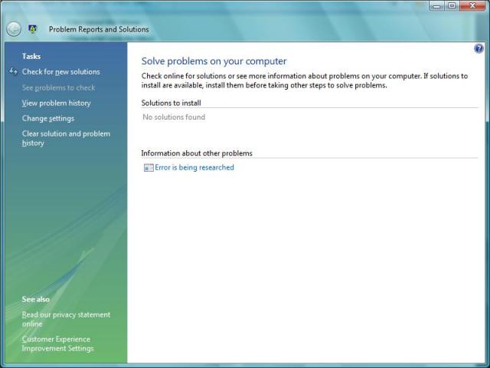Viewport: 490px width, 368px height.
Task: Click the See also heading
Action: pyautogui.click(x=36, y=300)
